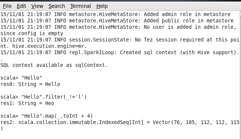
Task: Click the scala> "Hello" prompt line
Action: tap(21, 78)
